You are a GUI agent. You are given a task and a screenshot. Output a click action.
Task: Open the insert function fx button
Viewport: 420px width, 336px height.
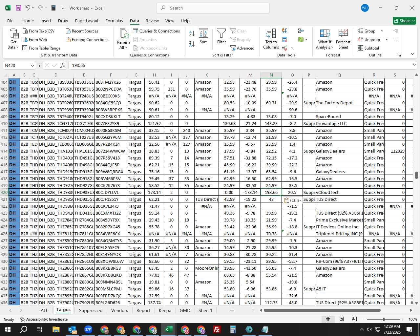[x=63, y=65]
